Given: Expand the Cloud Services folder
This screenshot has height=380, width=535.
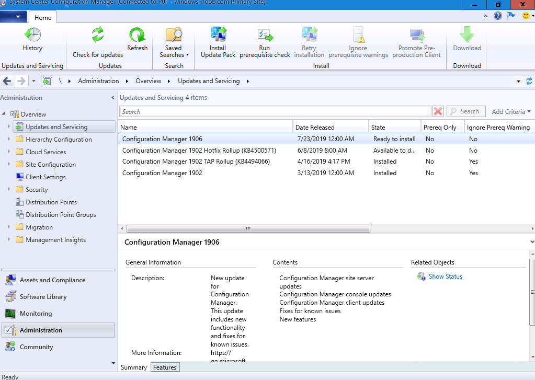Looking at the screenshot, I should tap(9, 152).
